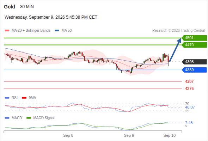Click the RSI value 48.07
This screenshot has height=141, width=208.
point(190,107)
